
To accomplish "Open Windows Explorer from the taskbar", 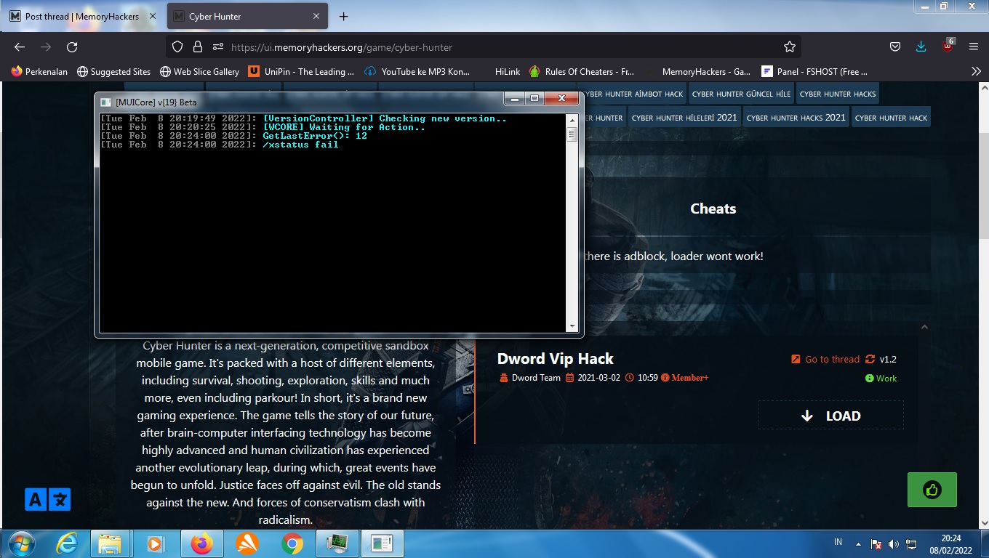I will coord(111,543).
